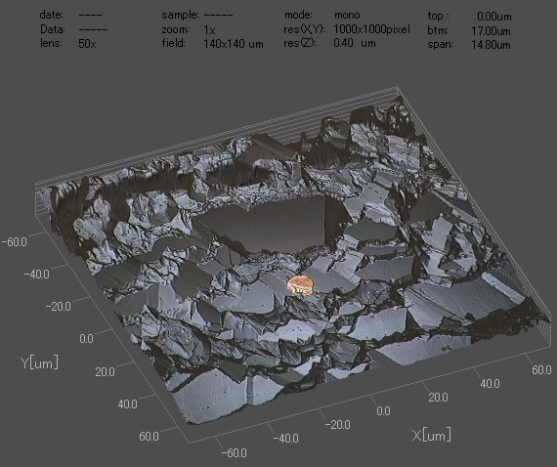
Task: Click the span 14.80um reading
Action: pos(491,45)
